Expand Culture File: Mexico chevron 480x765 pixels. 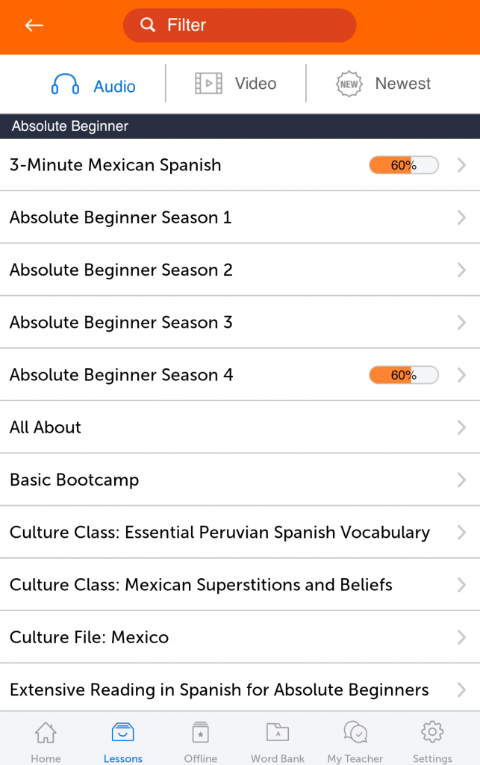[461, 637]
